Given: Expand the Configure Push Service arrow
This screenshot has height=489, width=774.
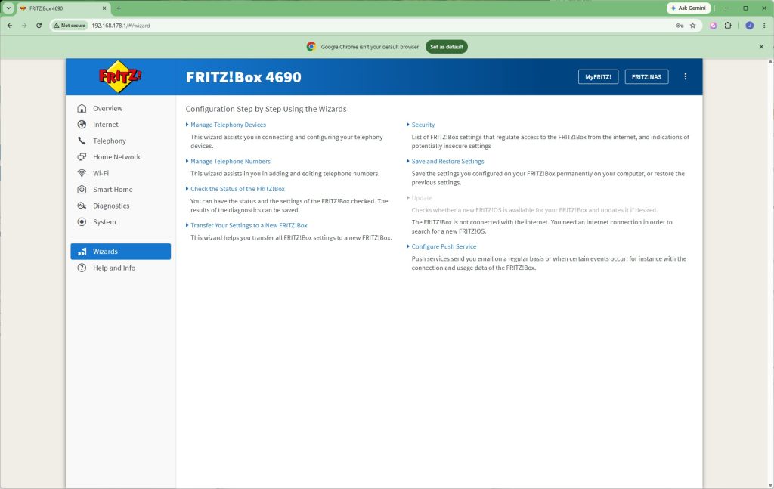Looking at the screenshot, I should [408, 246].
